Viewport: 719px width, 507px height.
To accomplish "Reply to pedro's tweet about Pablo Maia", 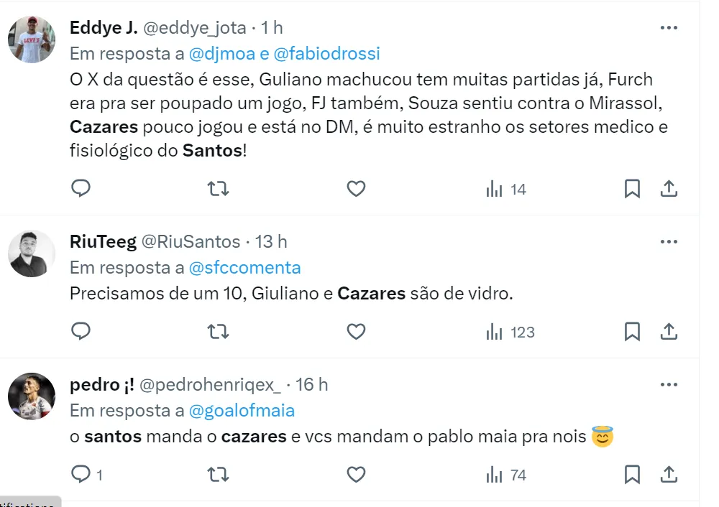I will 81,474.
